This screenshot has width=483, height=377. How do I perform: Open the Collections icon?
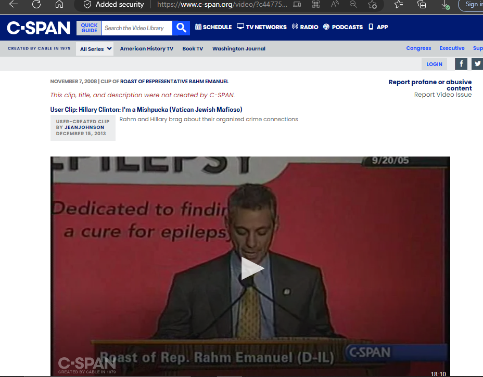click(422, 4)
